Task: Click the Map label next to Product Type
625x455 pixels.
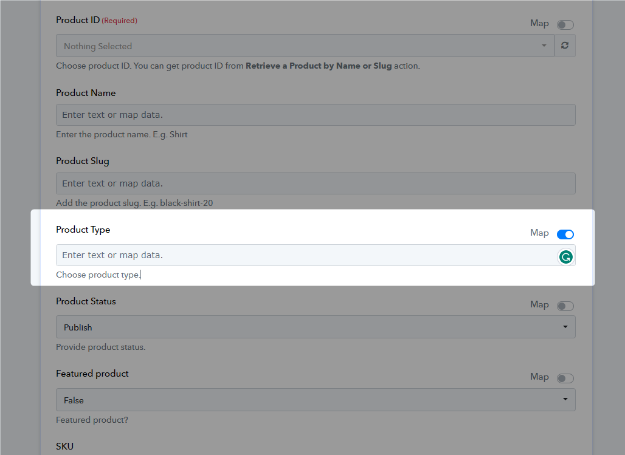Action: point(539,233)
